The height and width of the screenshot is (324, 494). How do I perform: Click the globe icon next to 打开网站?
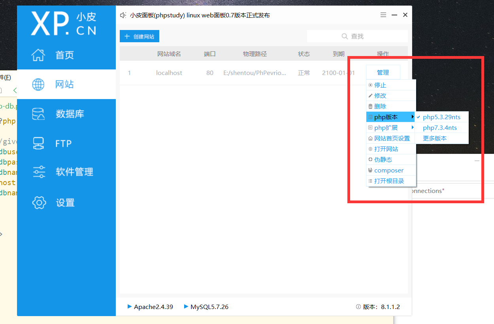370,149
